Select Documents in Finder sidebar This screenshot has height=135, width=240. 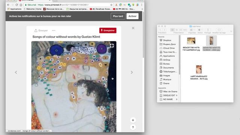pos(166,67)
